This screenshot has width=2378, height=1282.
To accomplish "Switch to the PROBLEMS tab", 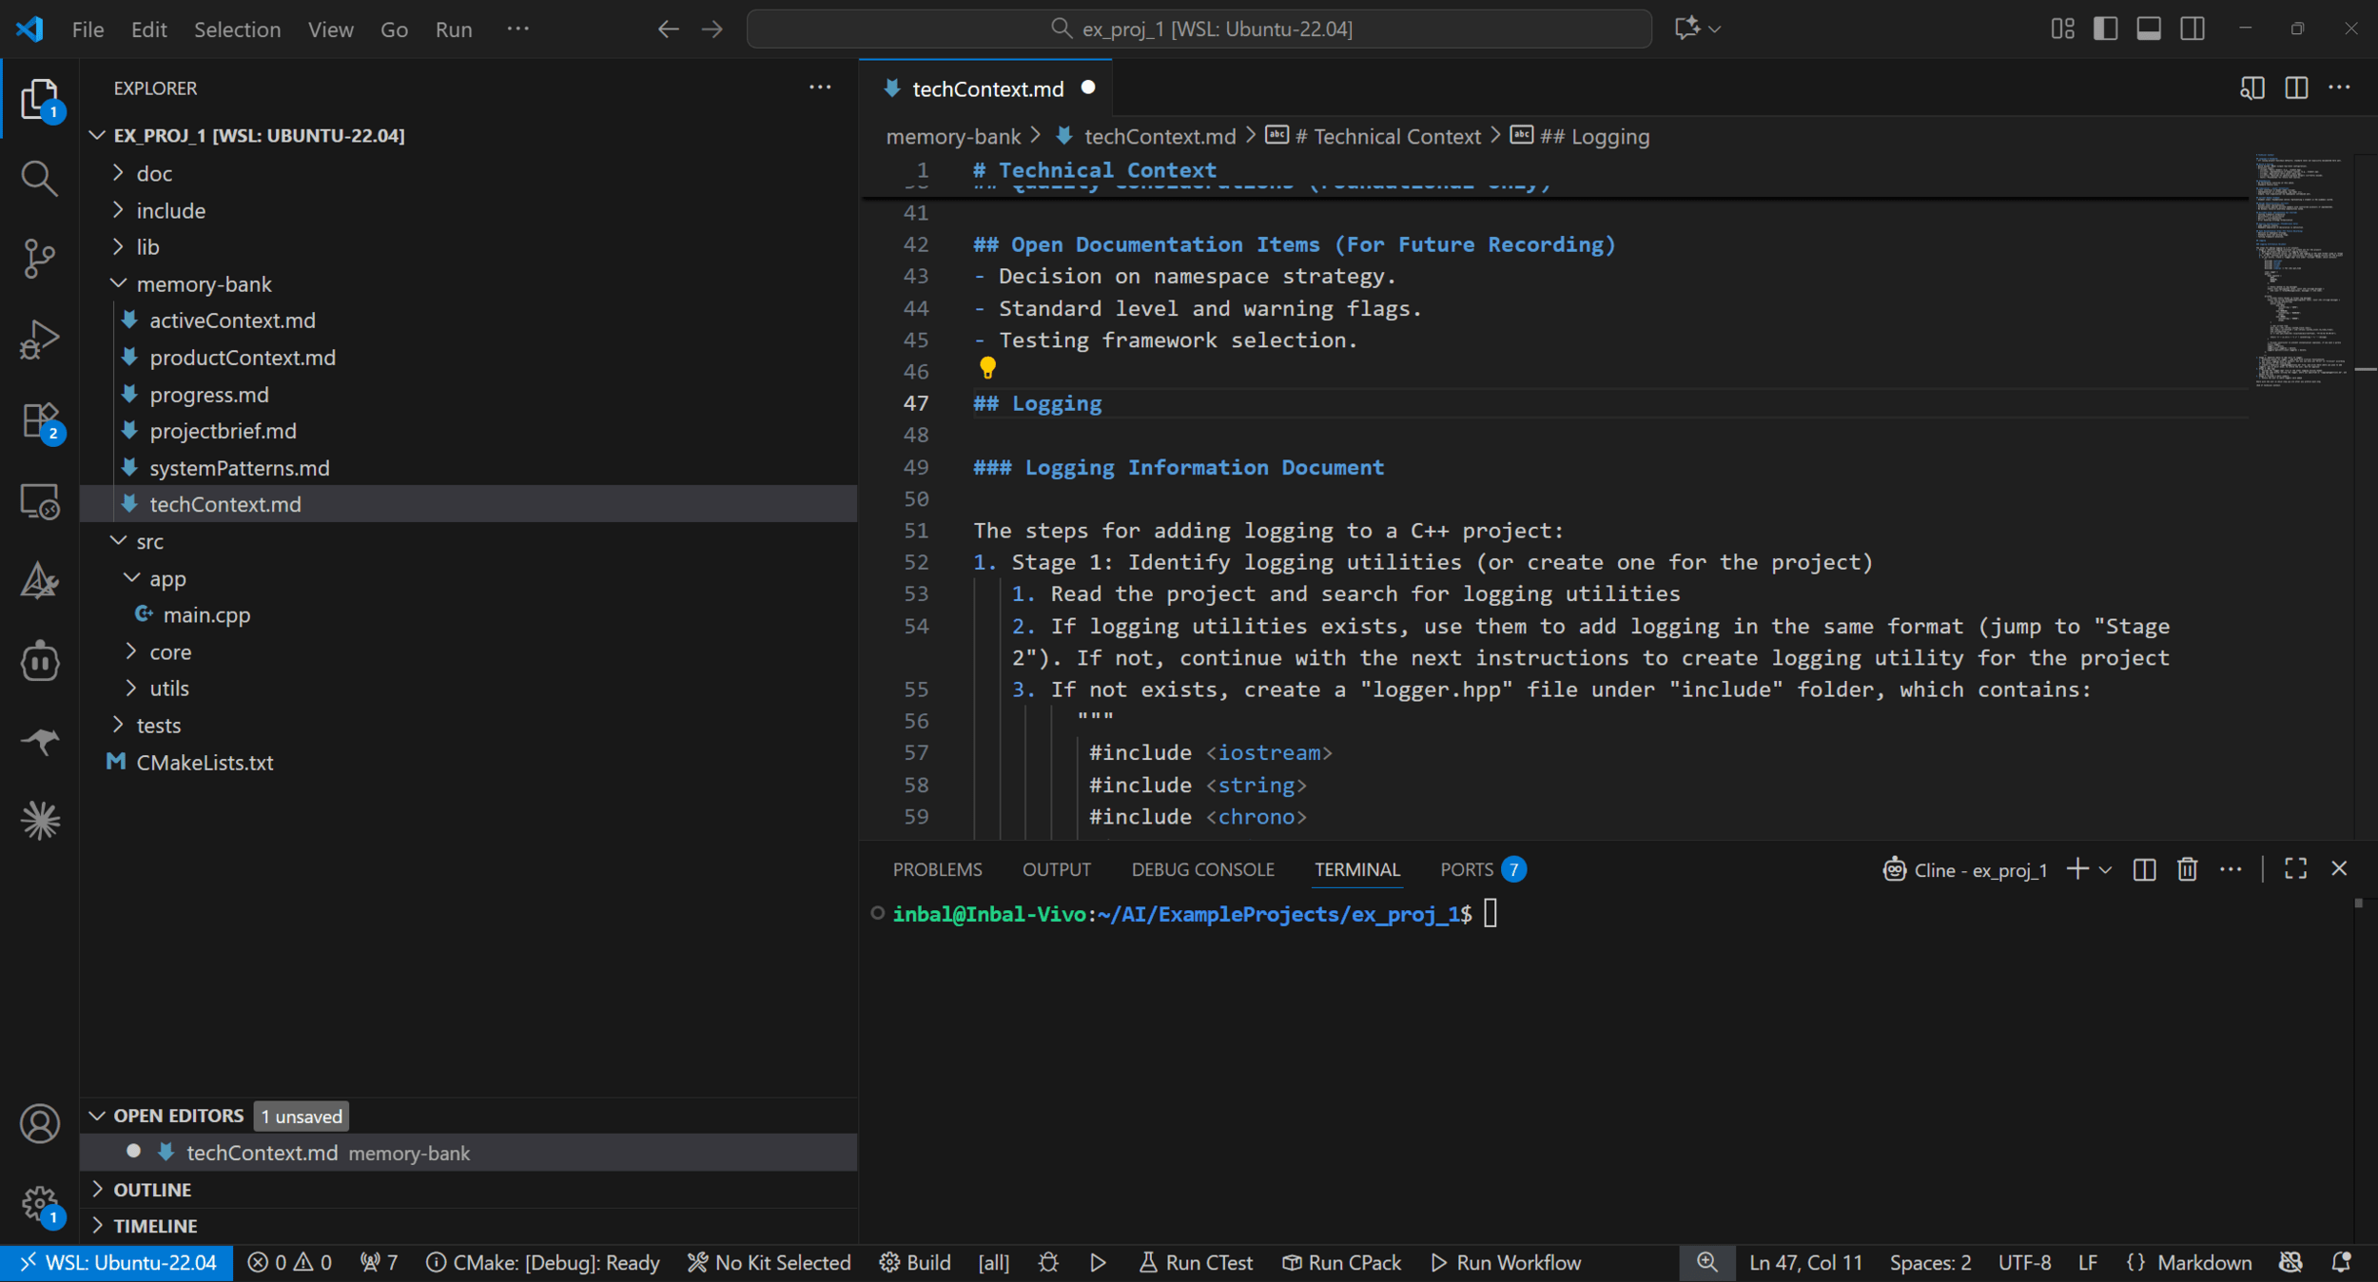I will (937, 870).
